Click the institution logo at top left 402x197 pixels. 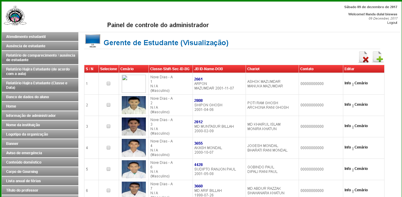[15, 16]
